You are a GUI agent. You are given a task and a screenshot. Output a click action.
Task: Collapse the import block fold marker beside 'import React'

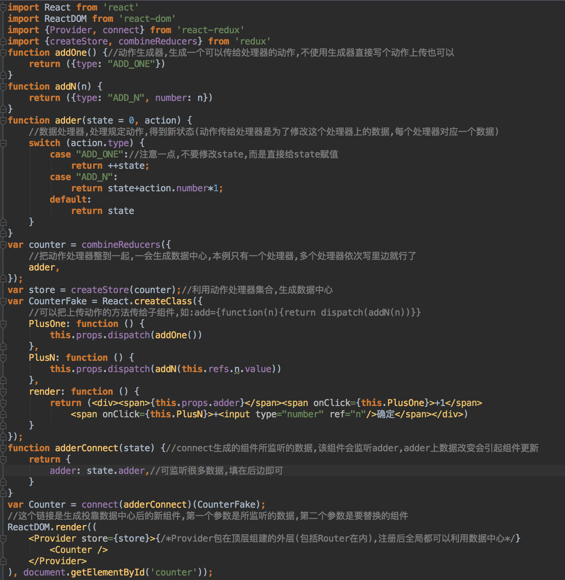coord(3,8)
